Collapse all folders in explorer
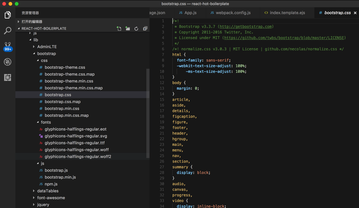359x208 pixels. point(145,28)
